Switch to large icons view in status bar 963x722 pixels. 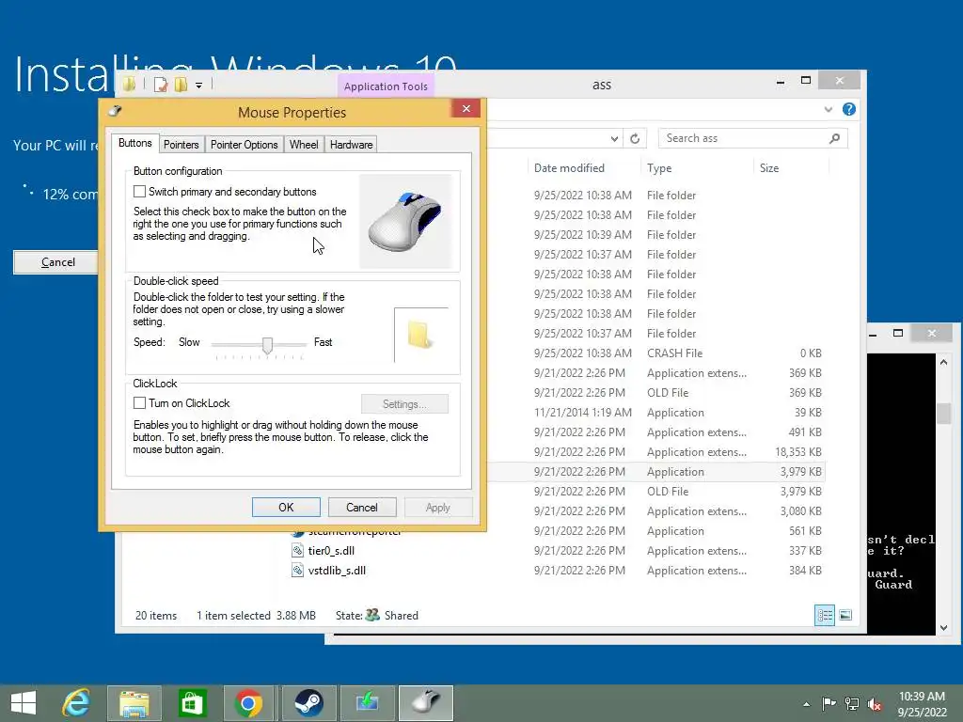845,615
